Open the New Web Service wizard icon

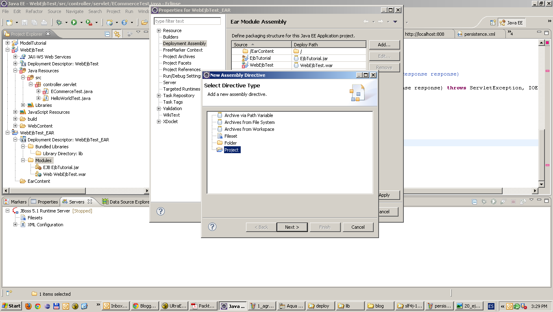point(110,22)
